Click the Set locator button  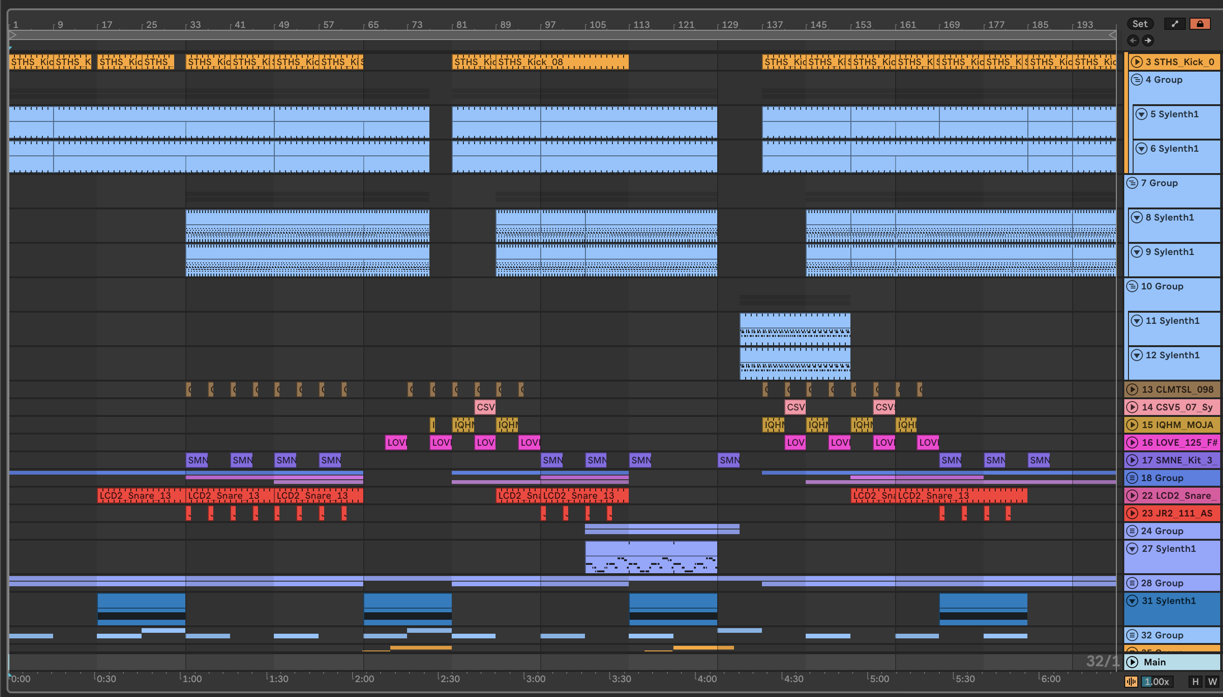point(1140,23)
